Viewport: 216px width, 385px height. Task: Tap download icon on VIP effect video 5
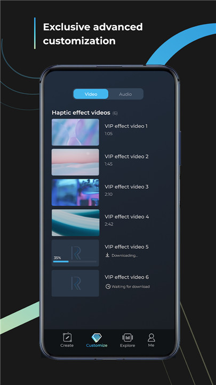point(107,255)
